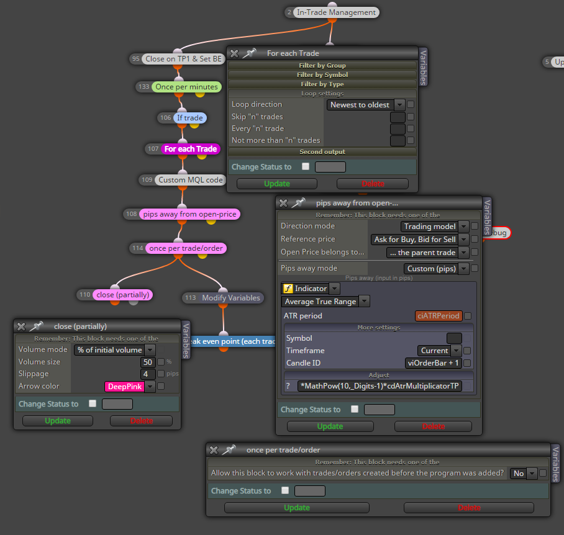564x535 pixels.
Task: Click Slippage field showing 4
Action: 148,374
